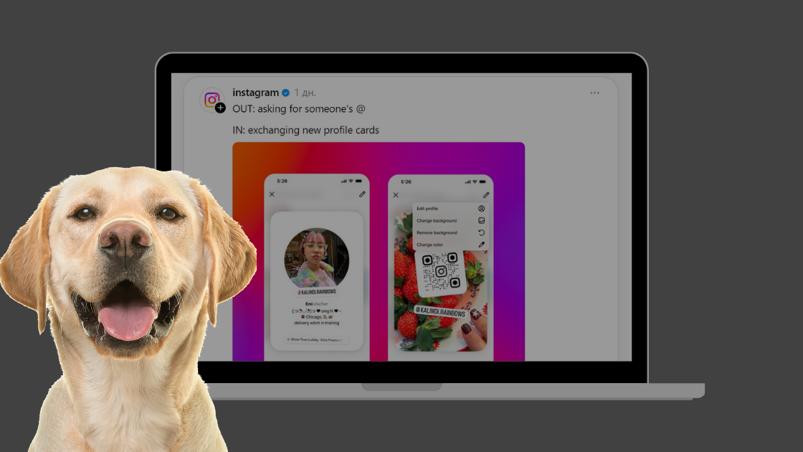Viewport: 803px width, 452px height.
Task: Tap the plus follow badge on avatar
Action: tap(220, 108)
